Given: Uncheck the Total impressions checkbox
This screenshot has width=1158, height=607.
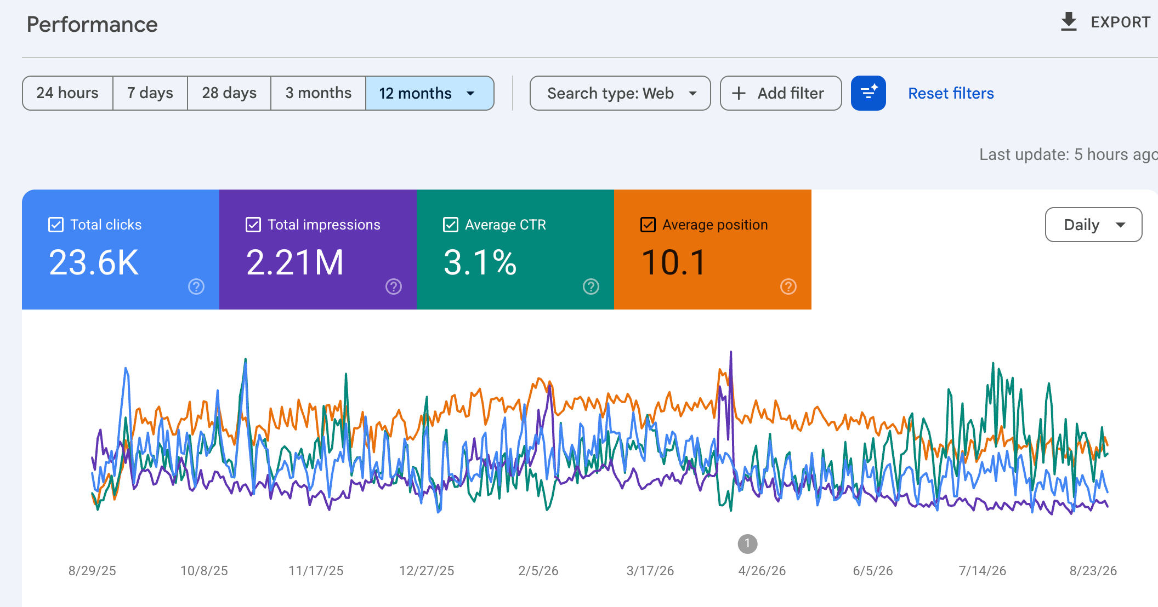Looking at the screenshot, I should [253, 225].
